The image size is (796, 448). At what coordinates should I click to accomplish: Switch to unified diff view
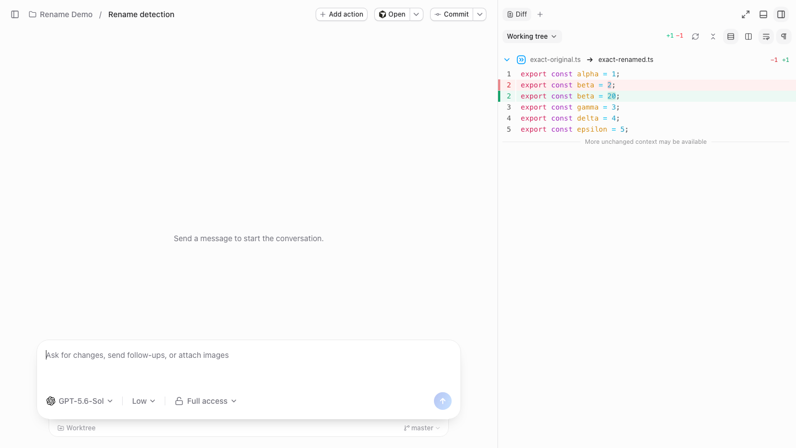click(x=731, y=37)
